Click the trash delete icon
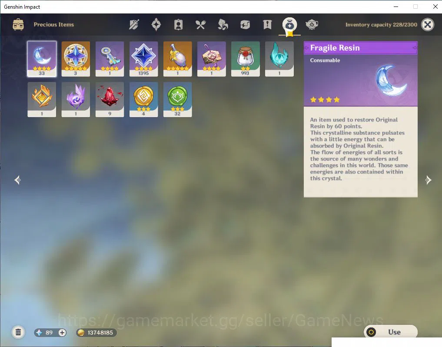442x347 pixels. click(18, 332)
